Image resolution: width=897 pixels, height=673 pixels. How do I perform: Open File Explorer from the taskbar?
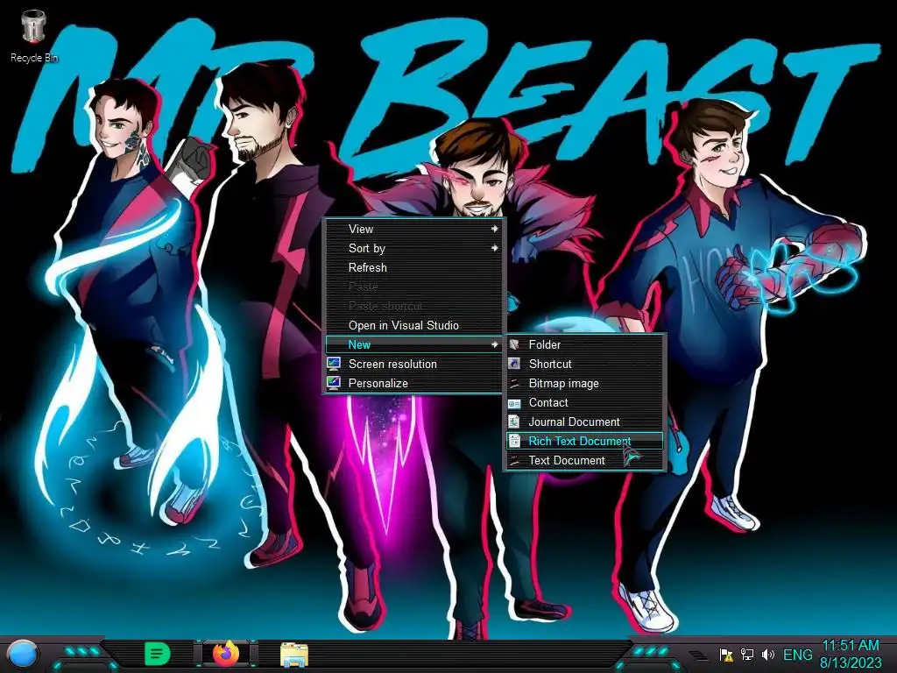(294, 654)
